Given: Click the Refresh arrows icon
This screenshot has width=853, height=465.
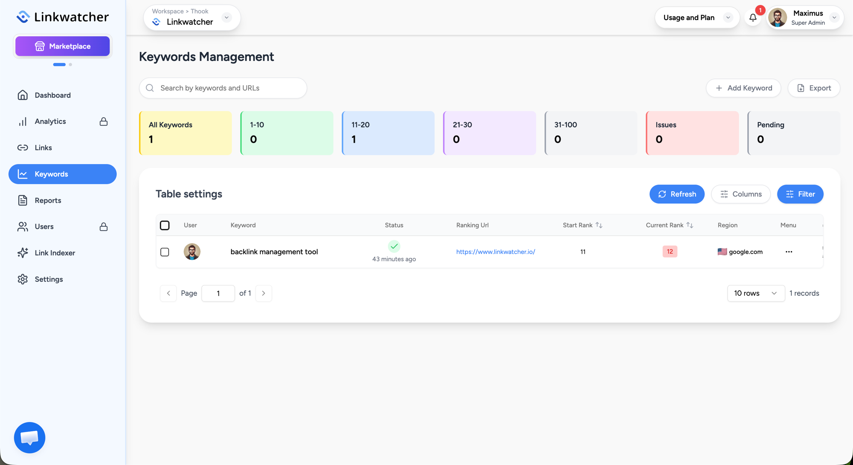Looking at the screenshot, I should [662, 194].
